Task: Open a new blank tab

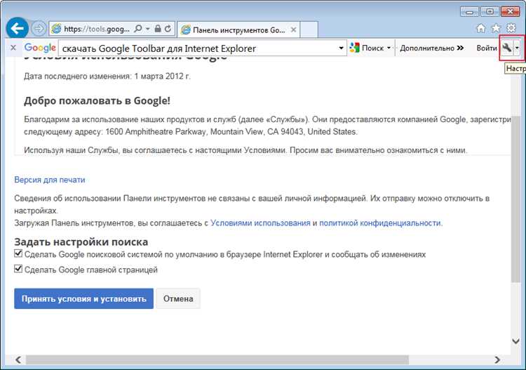Action: (x=309, y=30)
